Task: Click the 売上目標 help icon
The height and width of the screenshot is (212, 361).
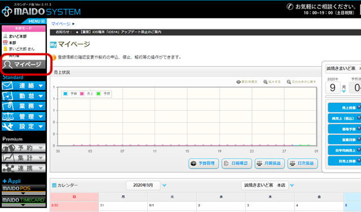Action: coord(359,107)
